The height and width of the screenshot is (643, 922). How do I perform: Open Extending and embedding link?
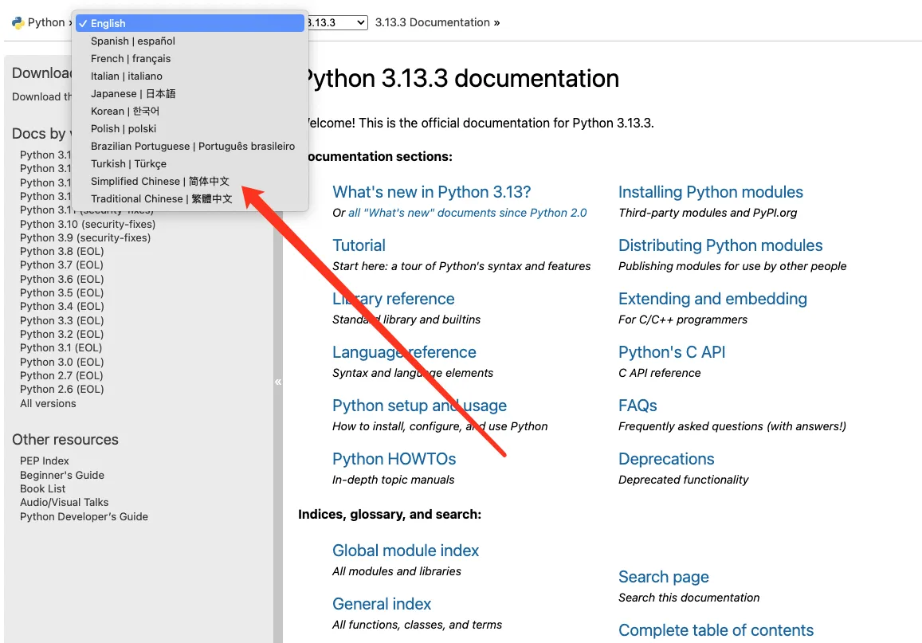point(712,299)
